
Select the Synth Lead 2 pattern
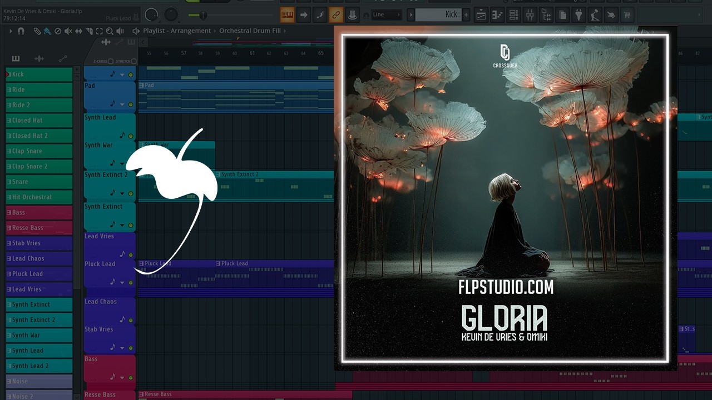tap(39, 366)
